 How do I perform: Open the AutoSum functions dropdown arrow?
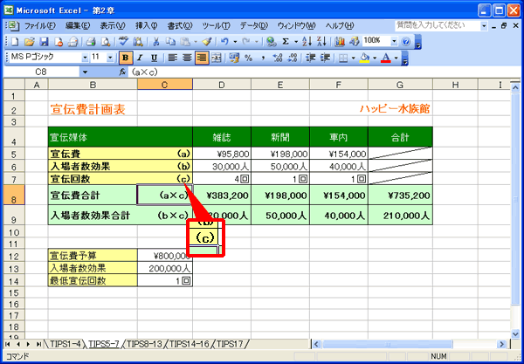coord(296,41)
